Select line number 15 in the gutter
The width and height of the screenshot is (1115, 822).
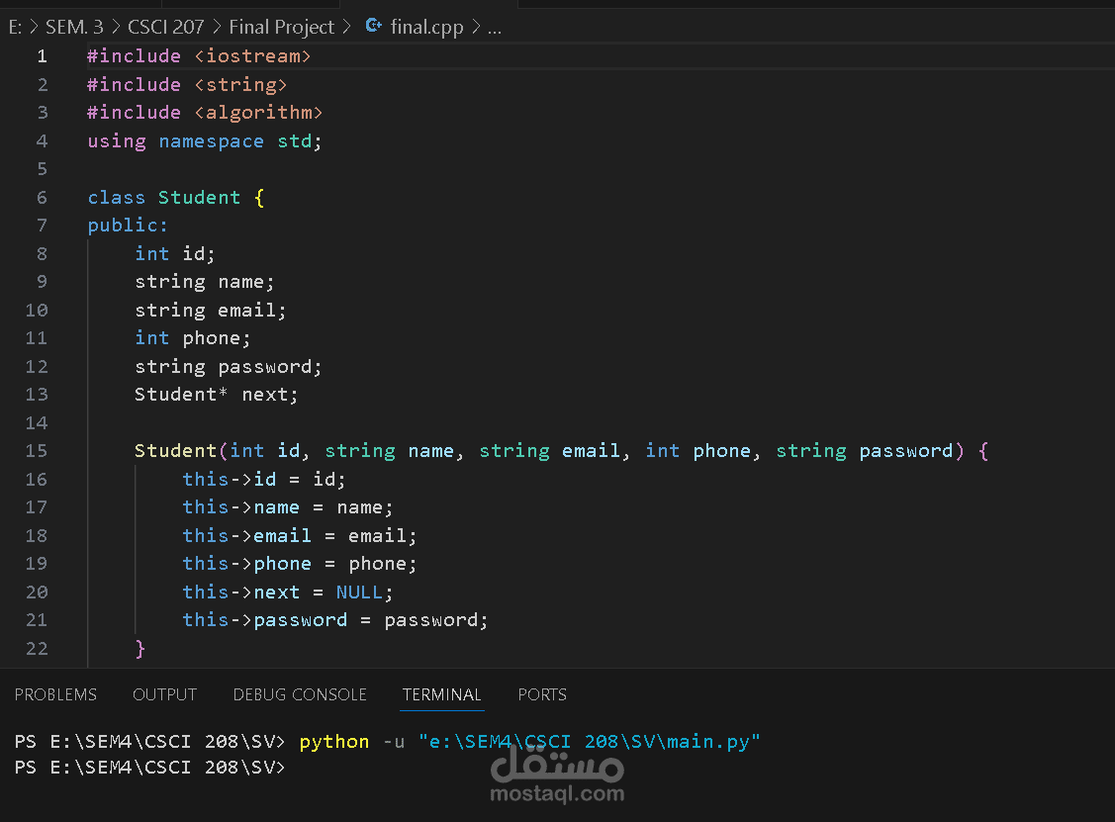[x=37, y=451]
